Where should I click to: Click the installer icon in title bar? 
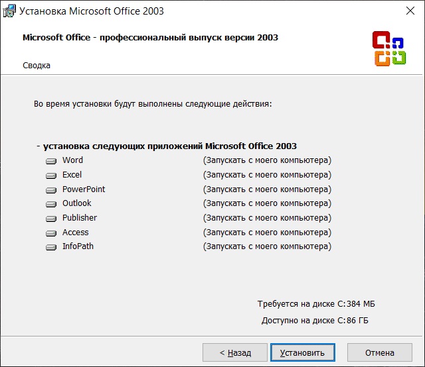pos(9,11)
